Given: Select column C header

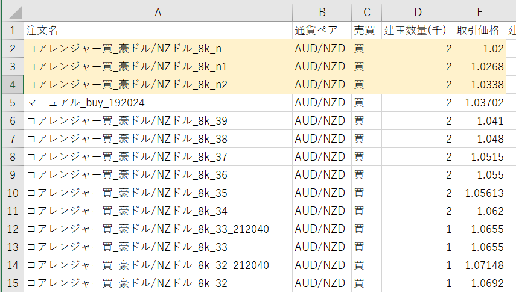Looking at the screenshot, I should click(x=367, y=12).
